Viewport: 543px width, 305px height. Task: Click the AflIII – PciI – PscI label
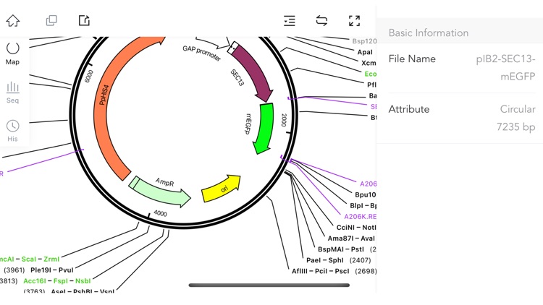point(320,271)
